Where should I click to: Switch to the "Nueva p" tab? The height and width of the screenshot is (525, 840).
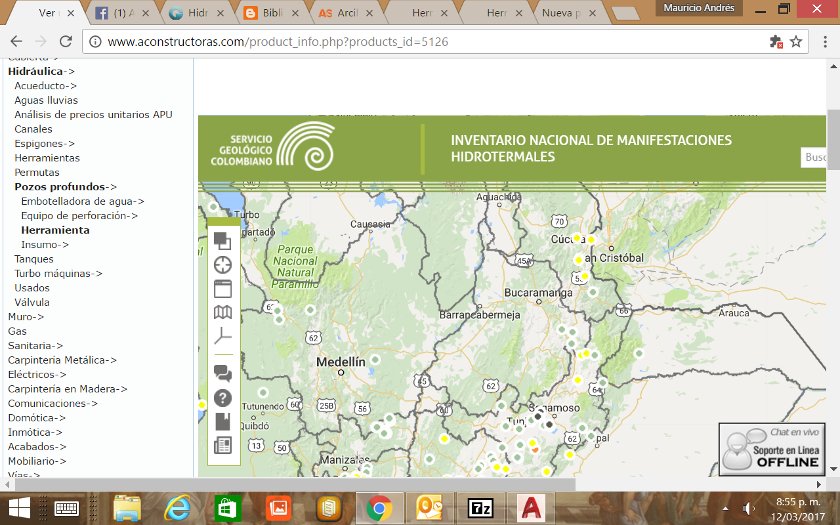click(568, 12)
